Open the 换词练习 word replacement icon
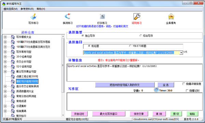Screen dimensions: 205x123 pos(68,16)
